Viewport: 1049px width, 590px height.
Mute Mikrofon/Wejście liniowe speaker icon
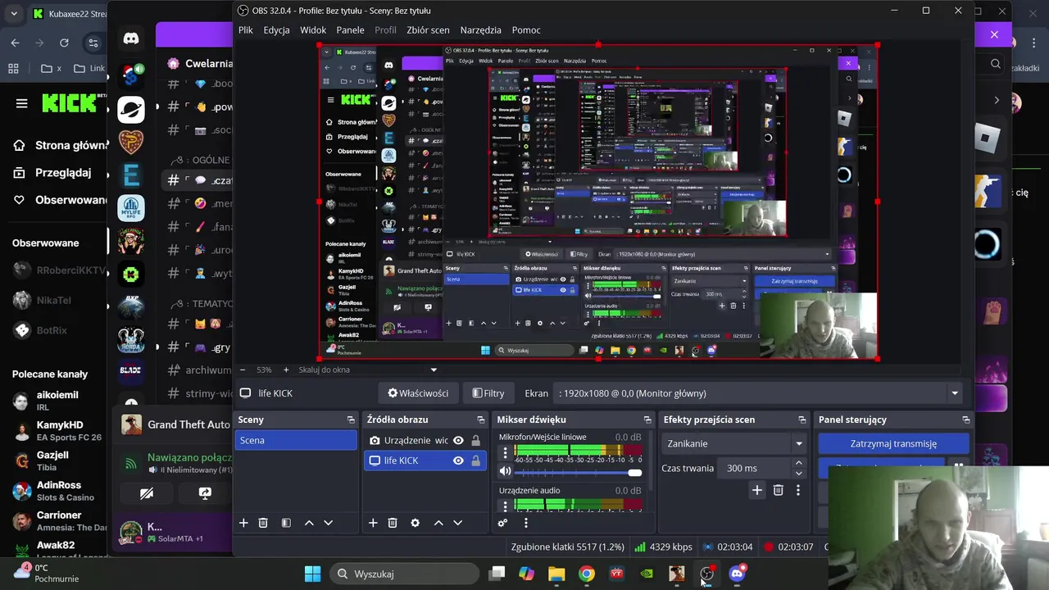pyautogui.click(x=505, y=472)
